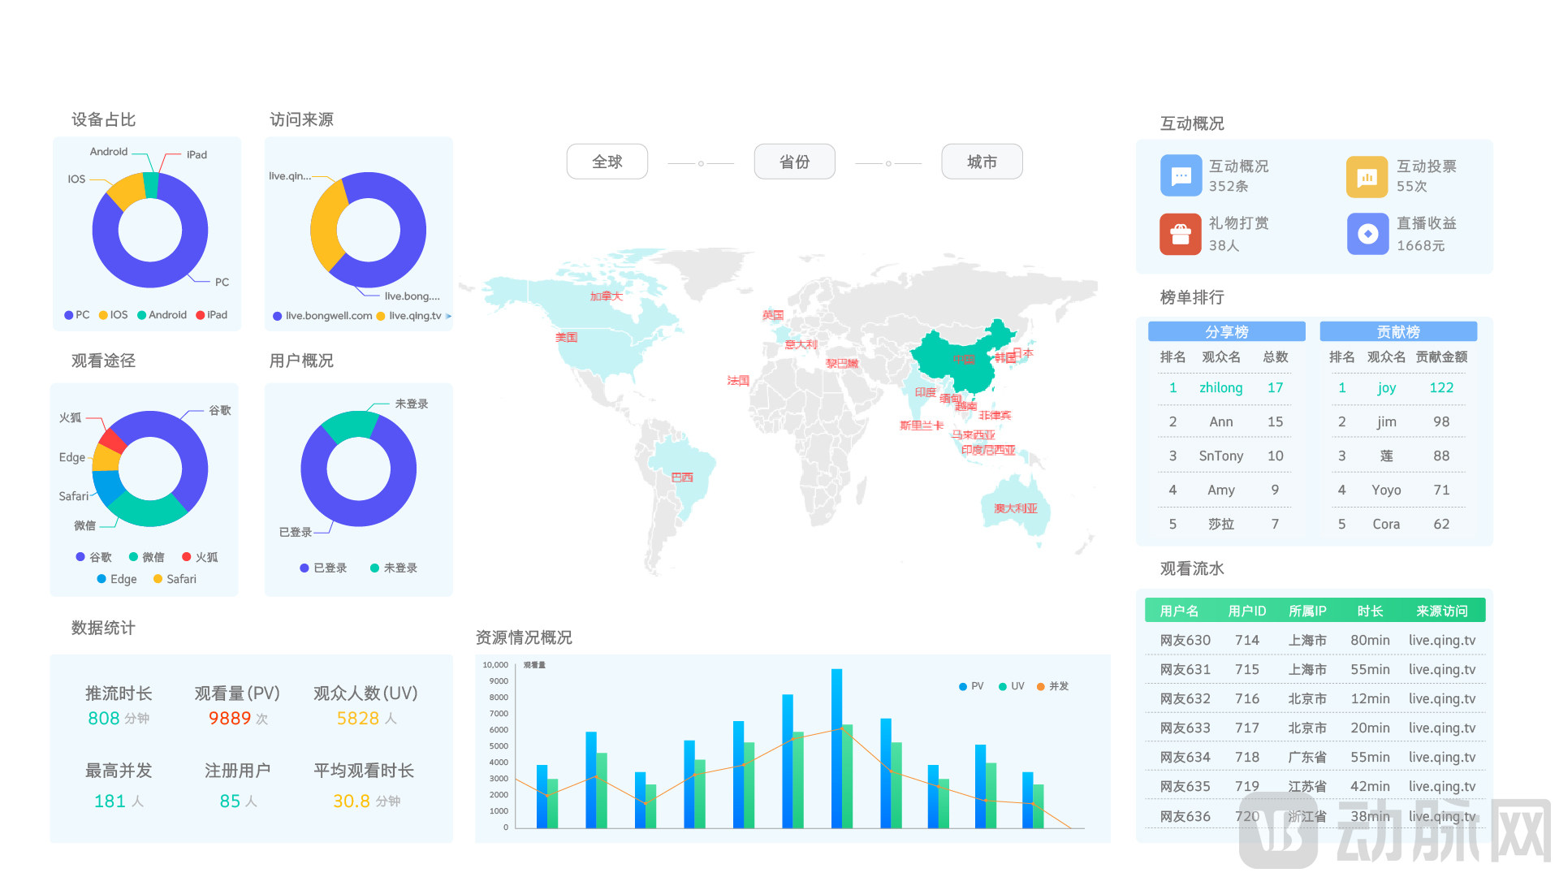This screenshot has height=877, width=1559.
Task: Toggle the Android legend in 设备占比
Action: point(162,315)
